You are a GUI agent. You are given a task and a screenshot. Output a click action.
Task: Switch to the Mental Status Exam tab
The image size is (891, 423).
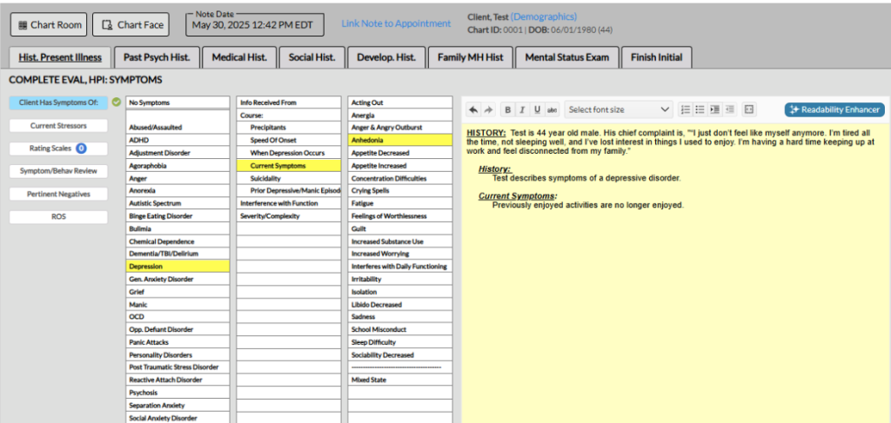click(x=567, y=57)
